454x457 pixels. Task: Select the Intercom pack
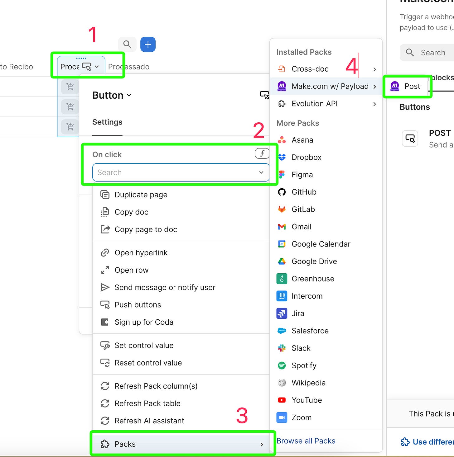(x=326, y=296)
